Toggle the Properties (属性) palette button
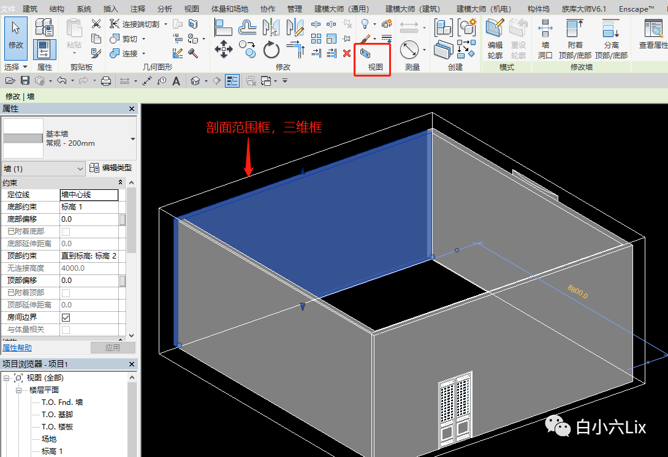668x457 pixels. 44,49
